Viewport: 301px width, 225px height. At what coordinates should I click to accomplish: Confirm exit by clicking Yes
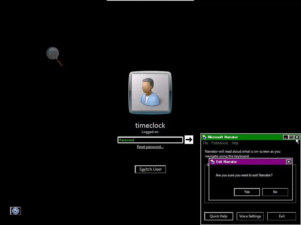click(247, 192)
